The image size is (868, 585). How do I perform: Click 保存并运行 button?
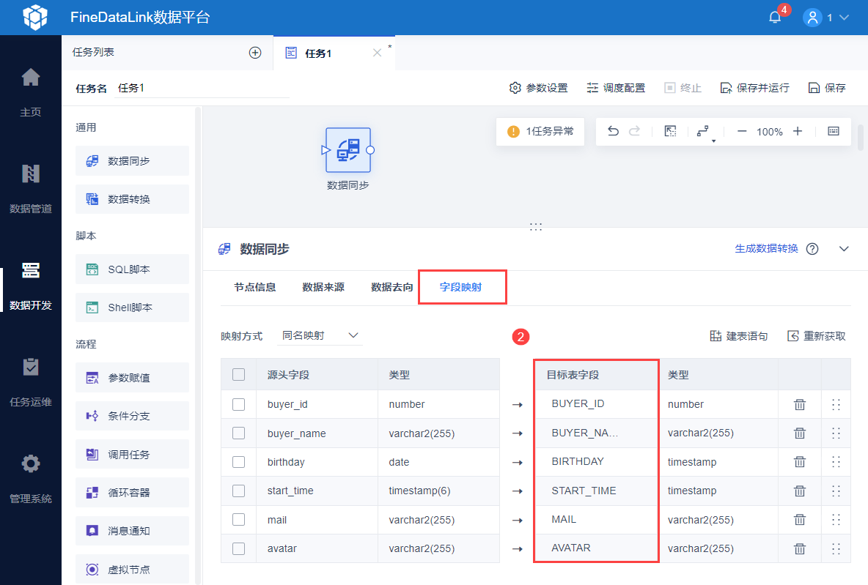(755, 88)
